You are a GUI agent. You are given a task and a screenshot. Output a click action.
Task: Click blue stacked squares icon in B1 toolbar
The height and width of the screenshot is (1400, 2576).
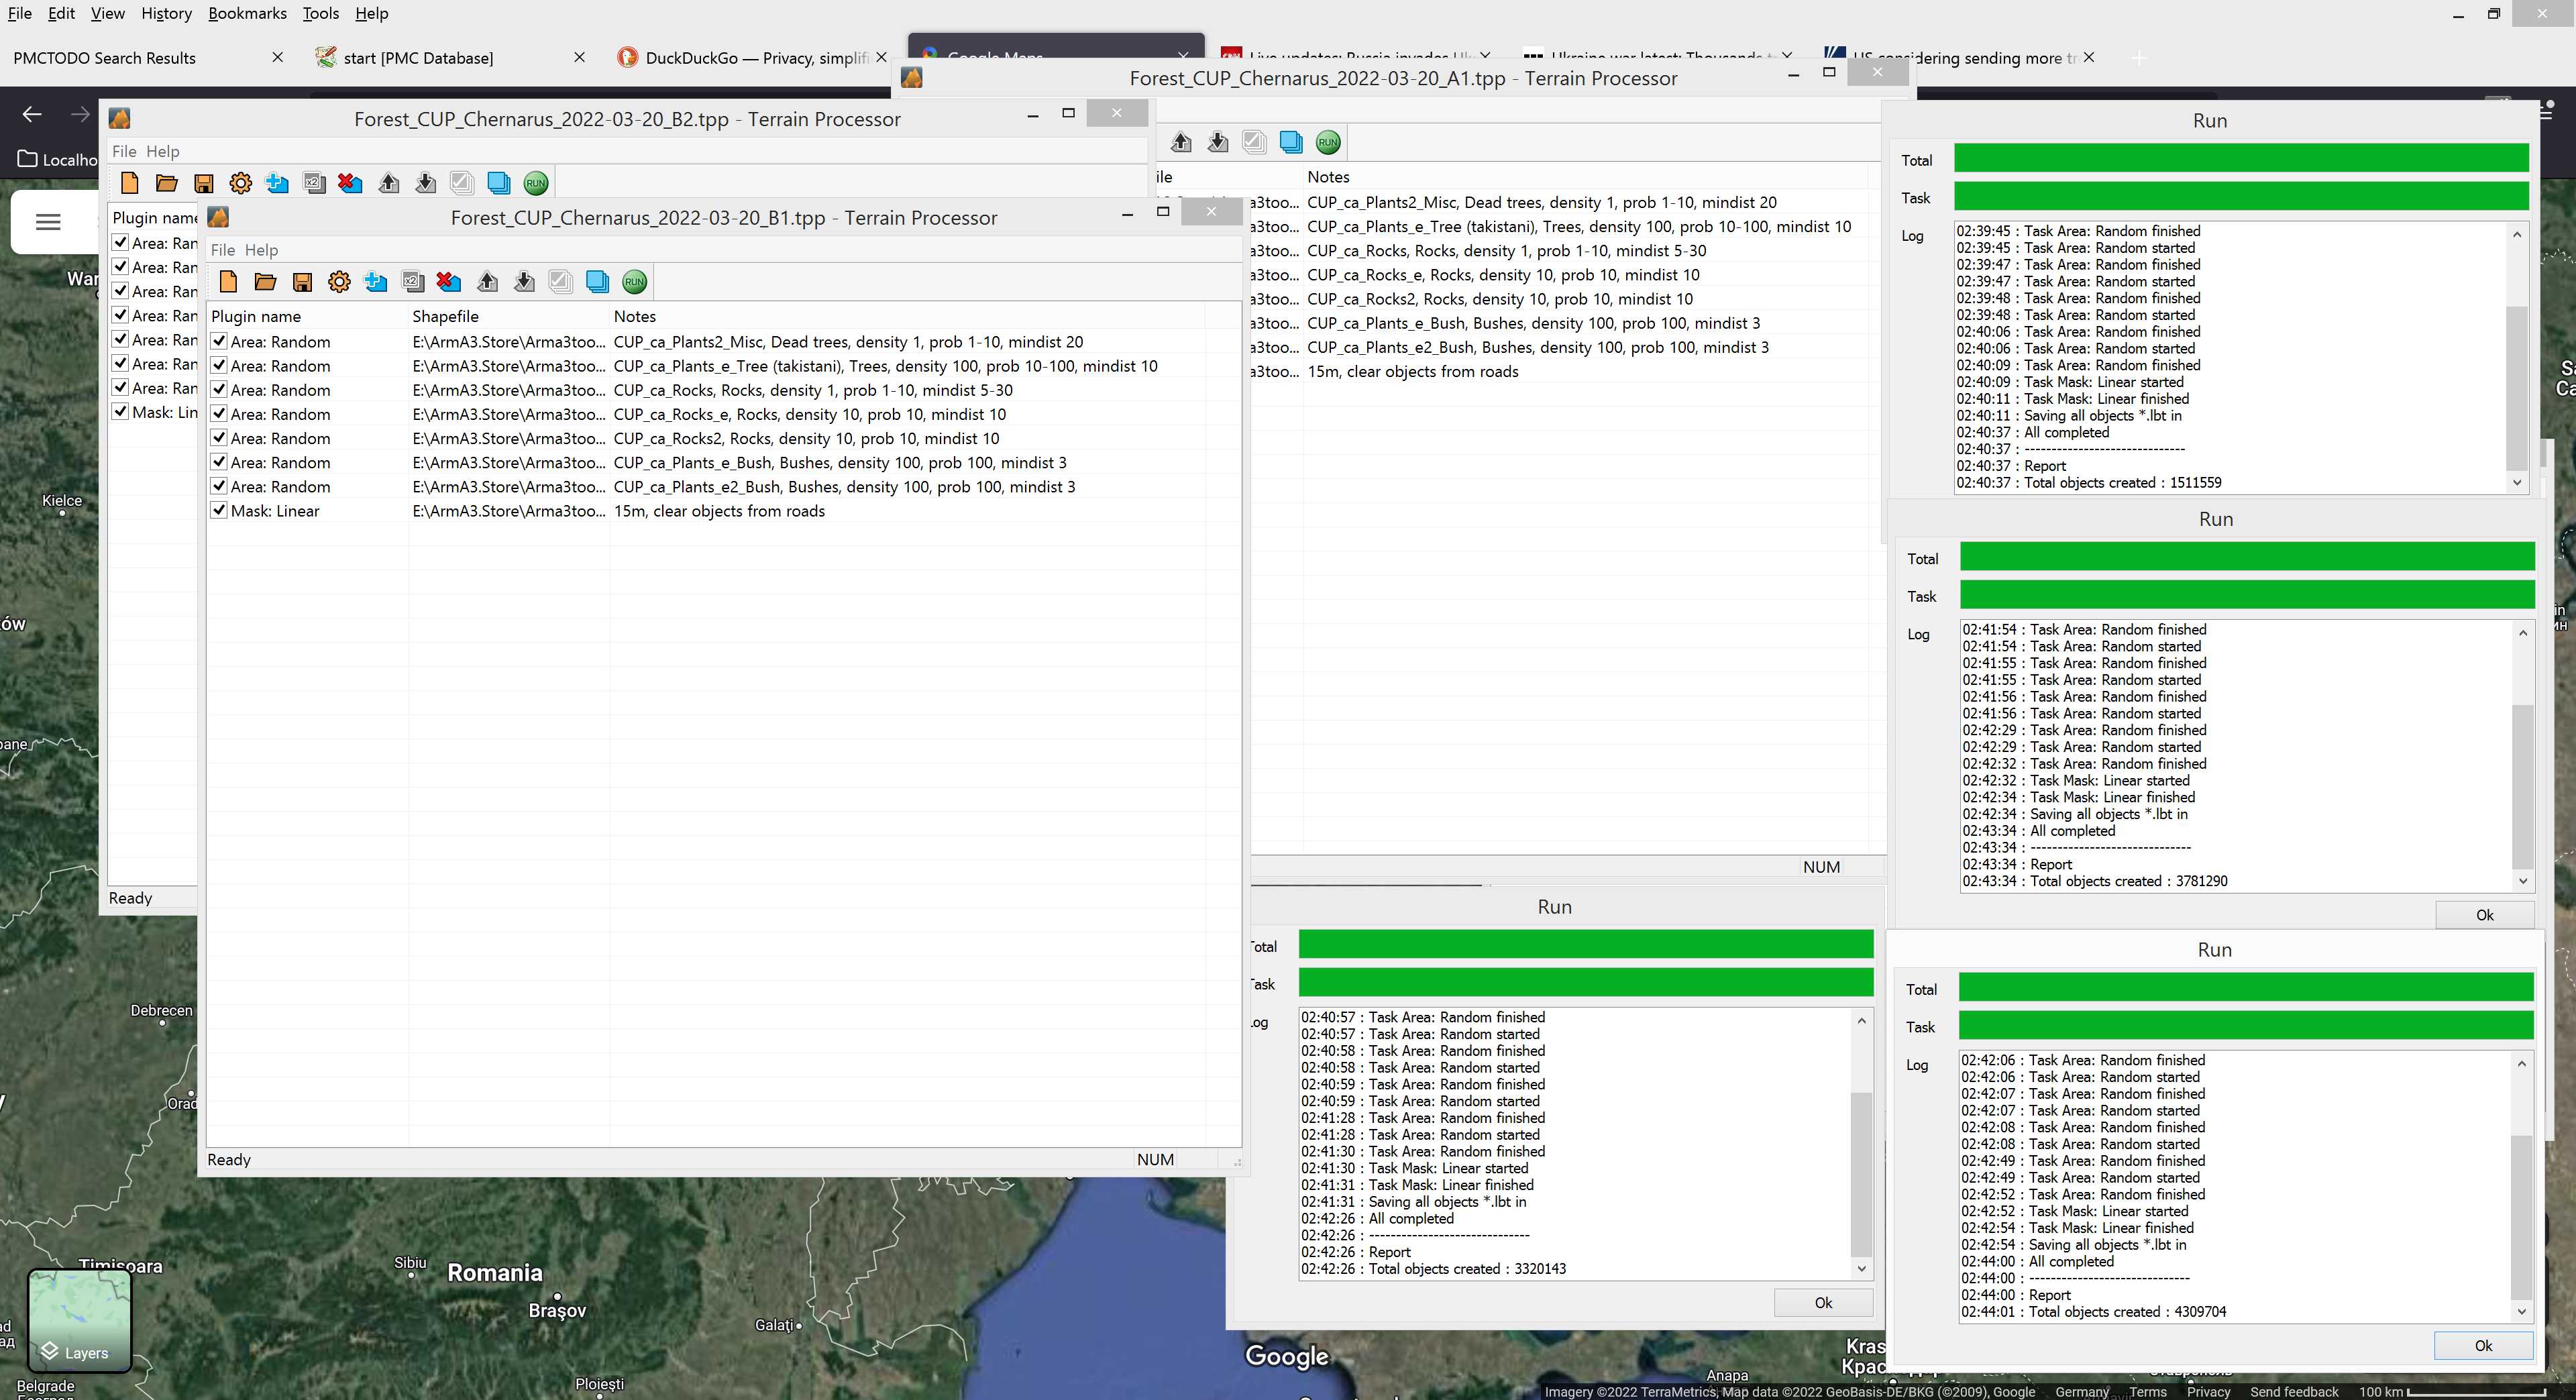point(598,282)
